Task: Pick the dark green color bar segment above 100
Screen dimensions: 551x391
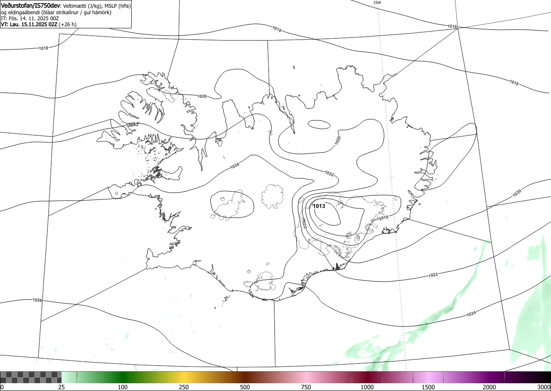Action: tap(123, 377)
